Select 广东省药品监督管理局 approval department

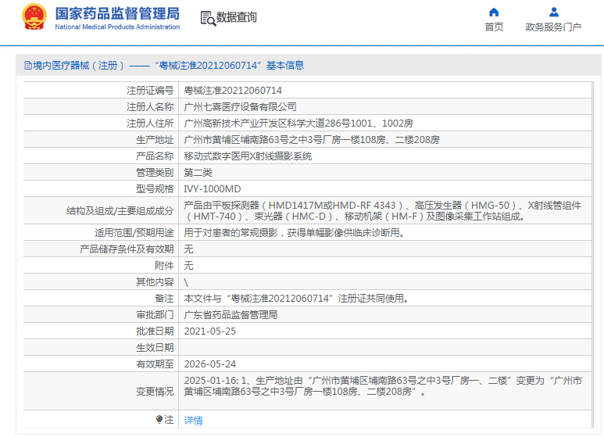(231, 315)
